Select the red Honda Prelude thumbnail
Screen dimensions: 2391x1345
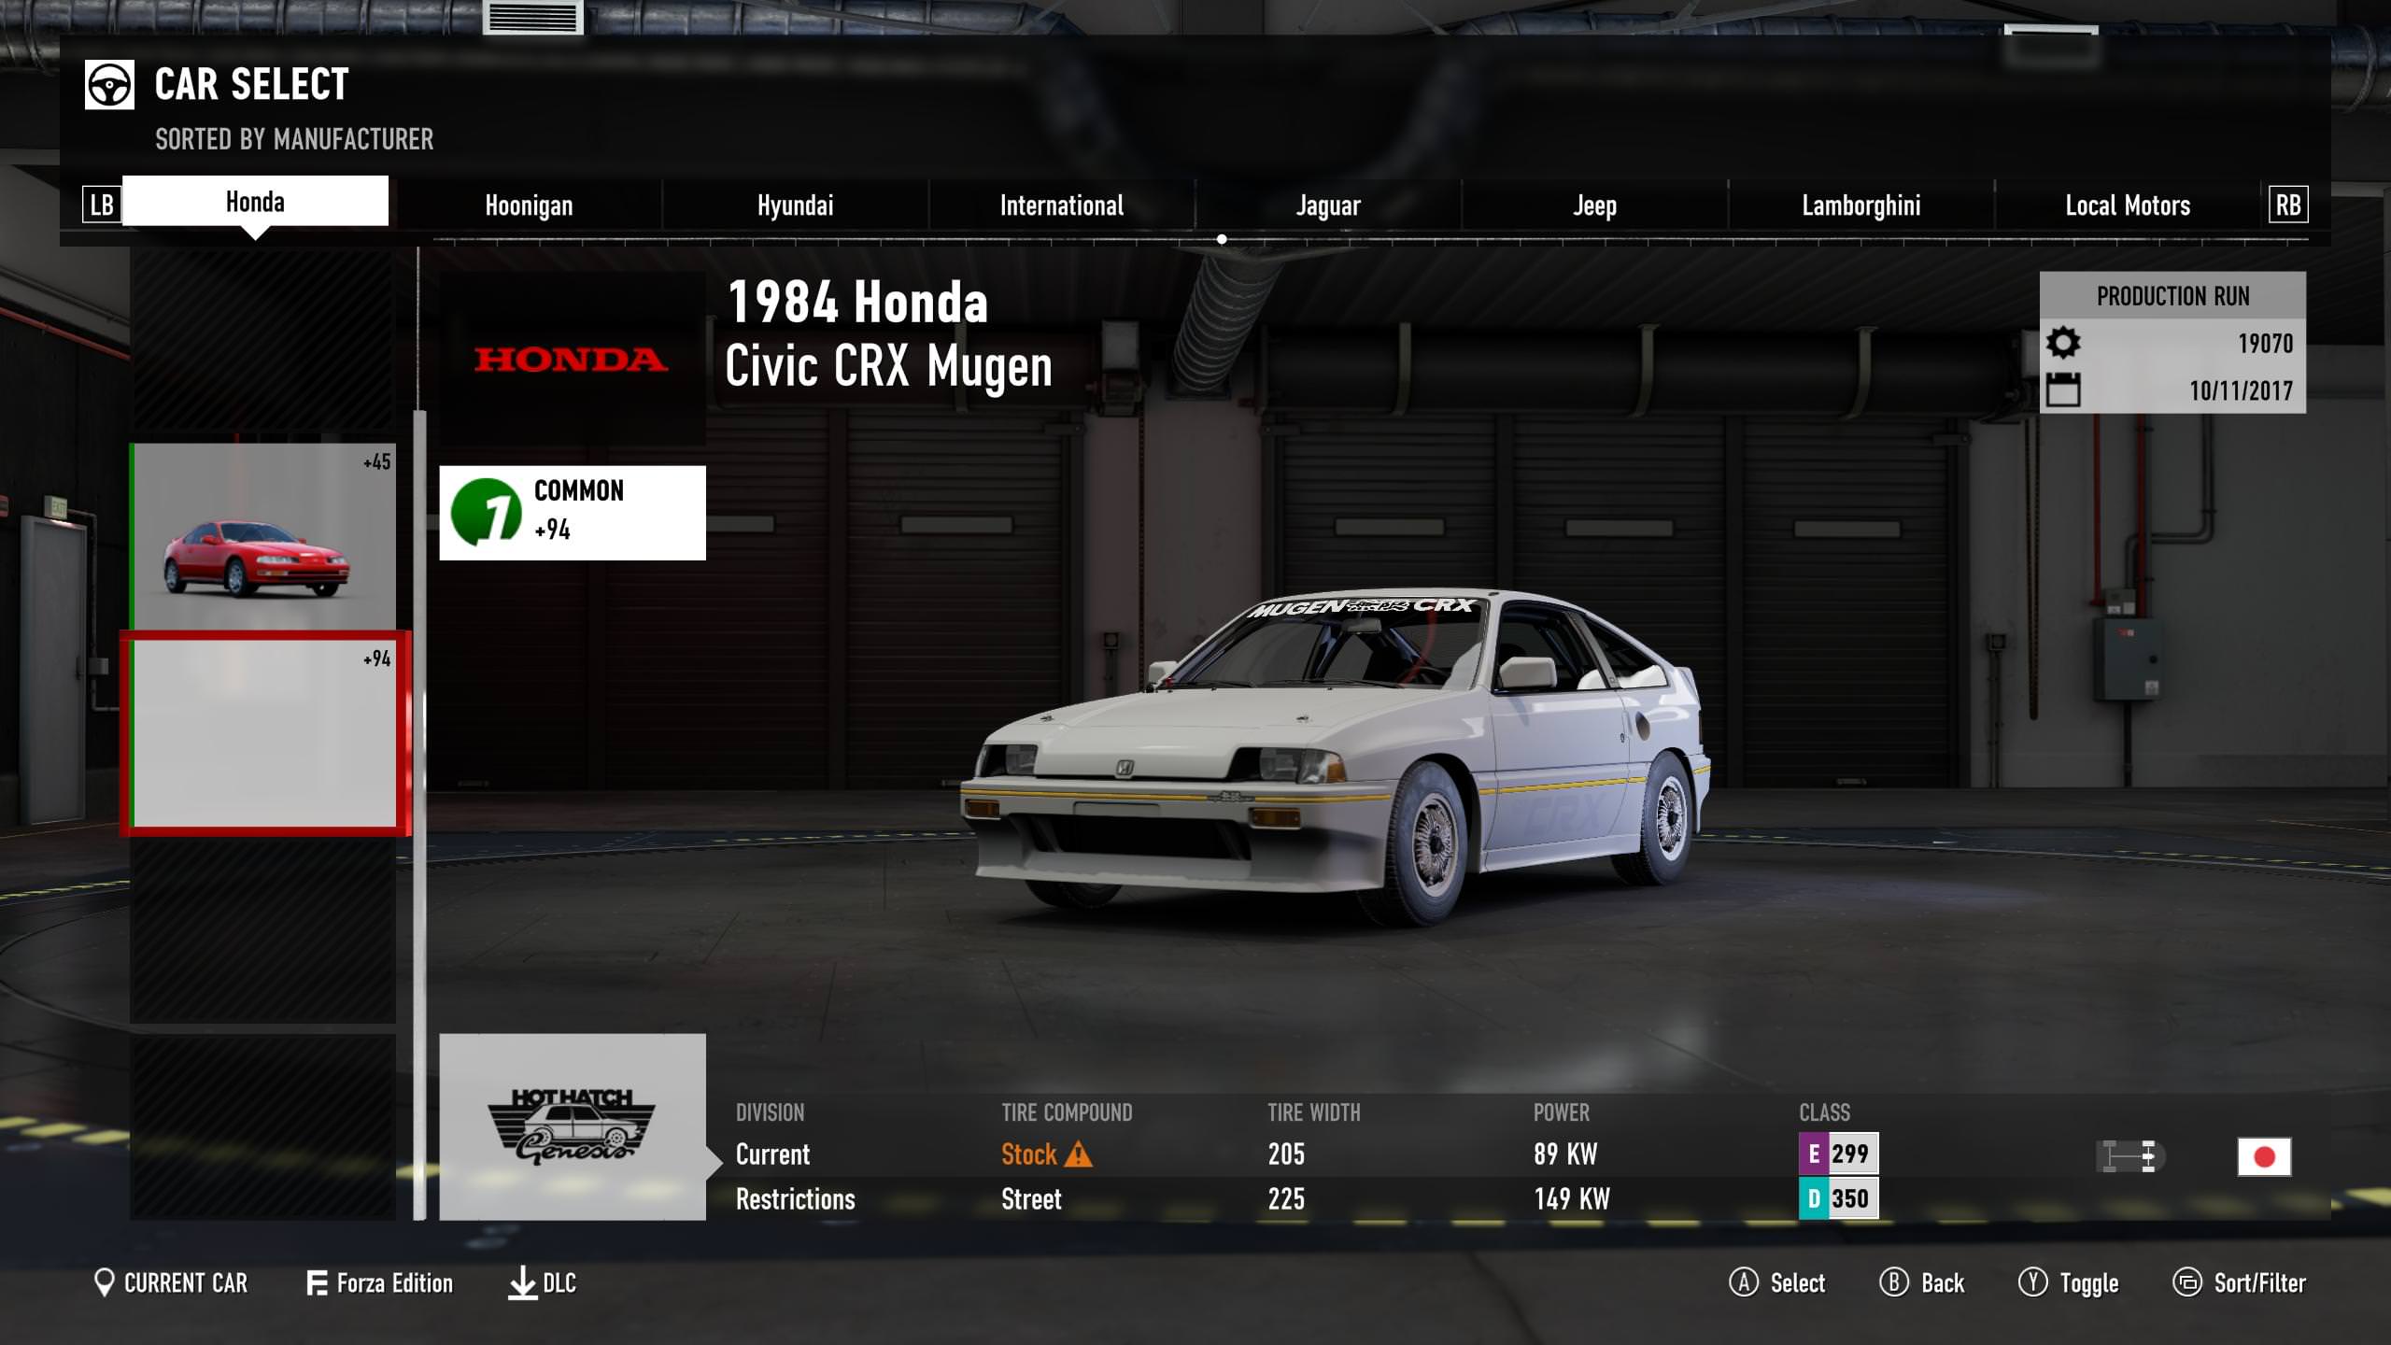pyautogui.click(x=263, y=536)
